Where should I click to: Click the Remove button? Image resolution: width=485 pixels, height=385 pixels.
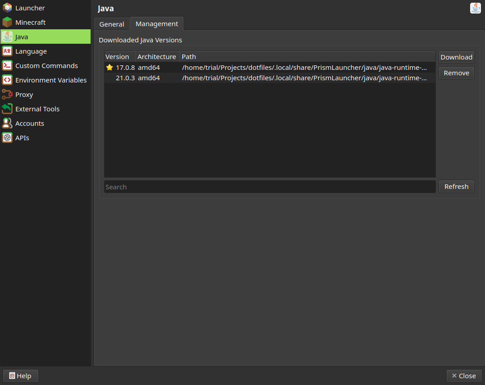(456, 73)
